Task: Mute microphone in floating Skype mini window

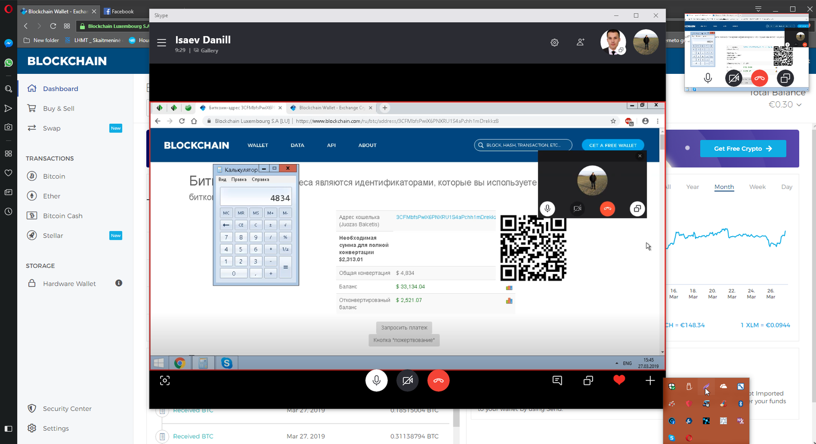Action: pyautogui.click(x=708, y=78)
